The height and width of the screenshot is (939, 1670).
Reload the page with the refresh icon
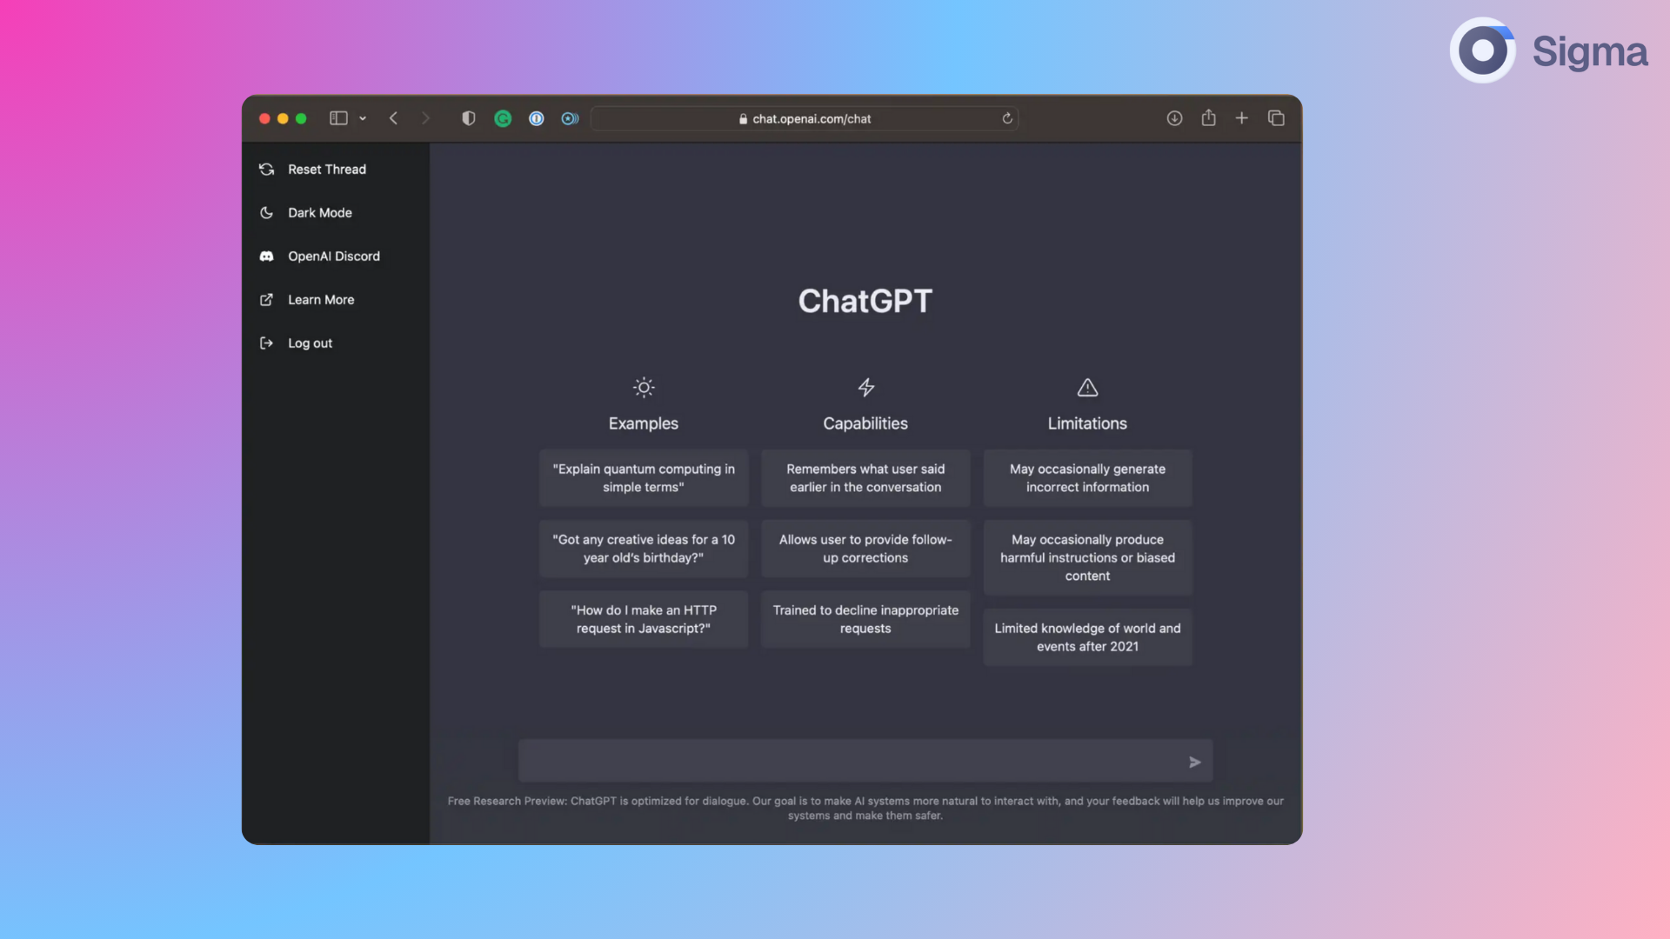pos(1007,118)
